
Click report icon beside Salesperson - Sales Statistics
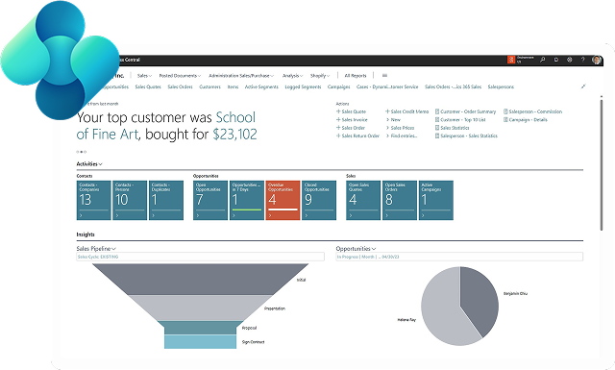pos(437,136)
